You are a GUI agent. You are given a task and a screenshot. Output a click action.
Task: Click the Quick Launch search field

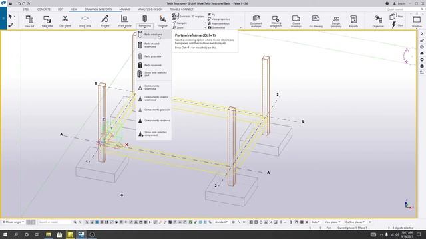click(404, 9)
